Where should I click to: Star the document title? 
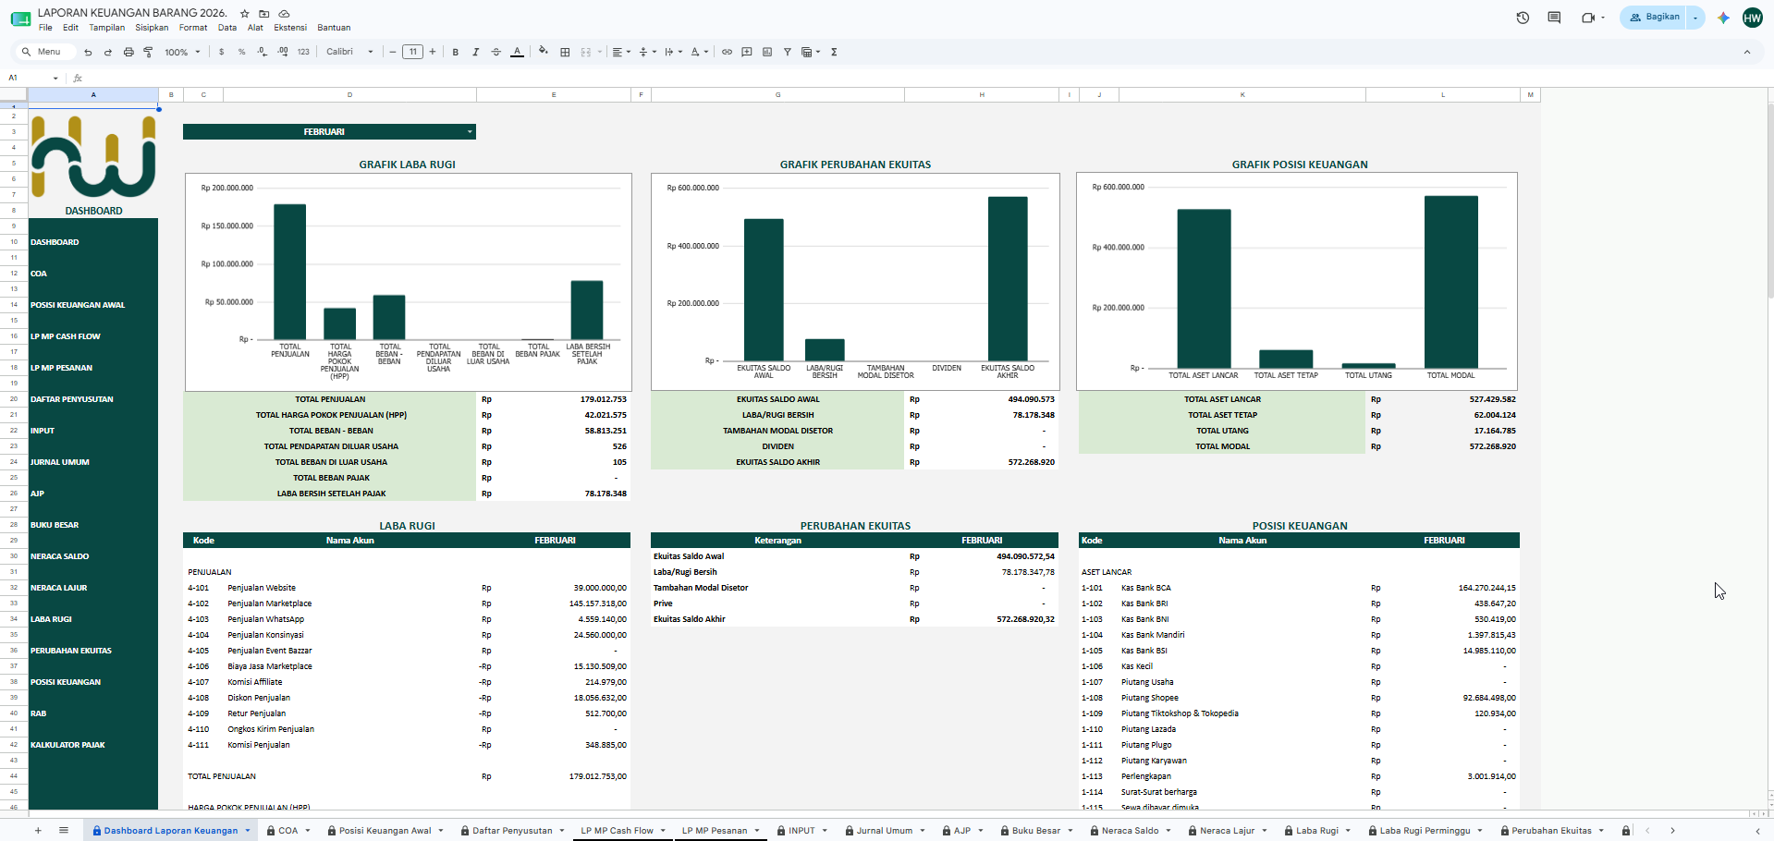point(245,14)
